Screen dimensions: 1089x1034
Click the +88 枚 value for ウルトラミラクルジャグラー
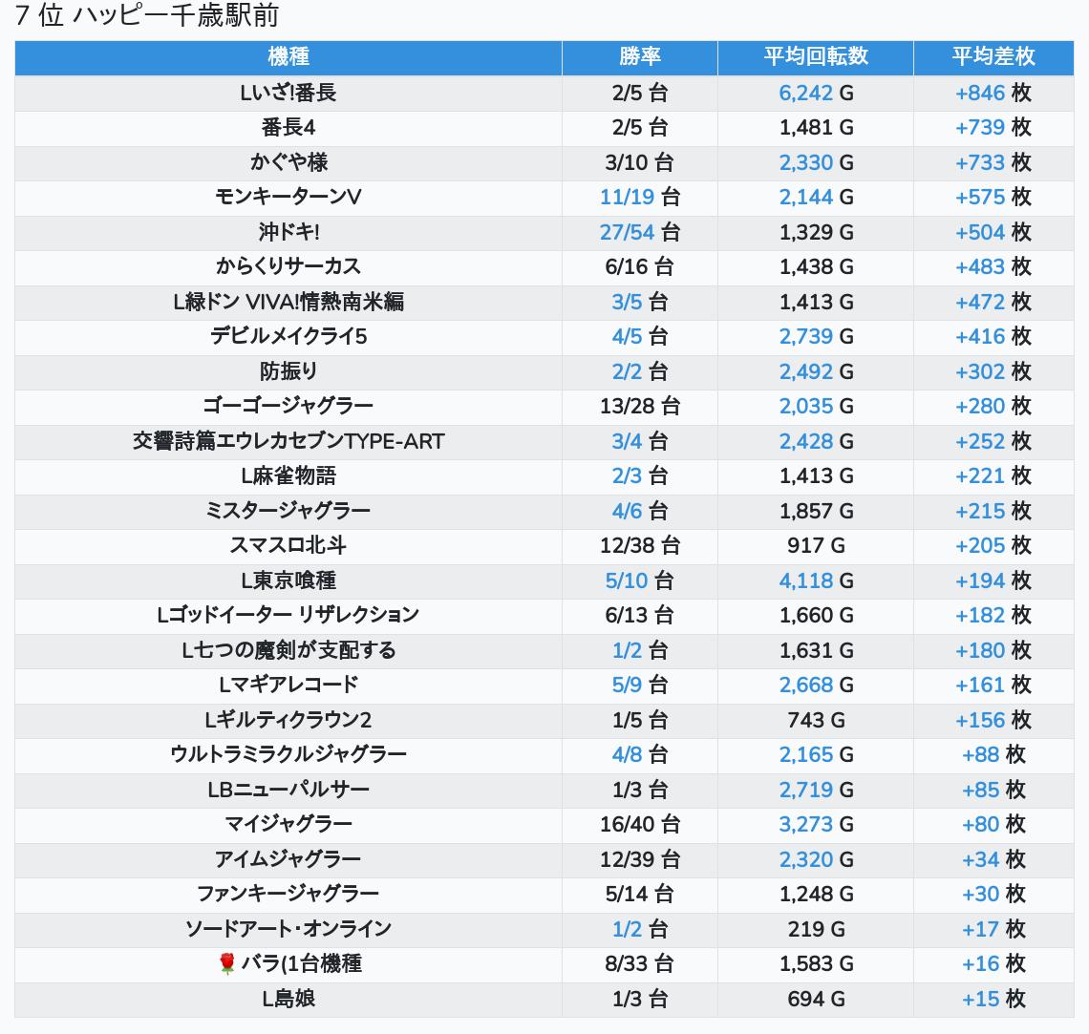pyautogui.click(x=993, y=755)
